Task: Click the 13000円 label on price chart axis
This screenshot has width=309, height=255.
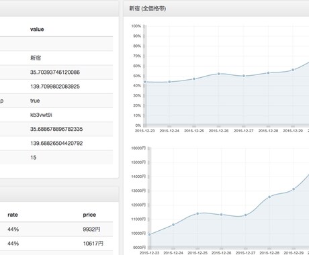Action: click(x=138, y=191)
